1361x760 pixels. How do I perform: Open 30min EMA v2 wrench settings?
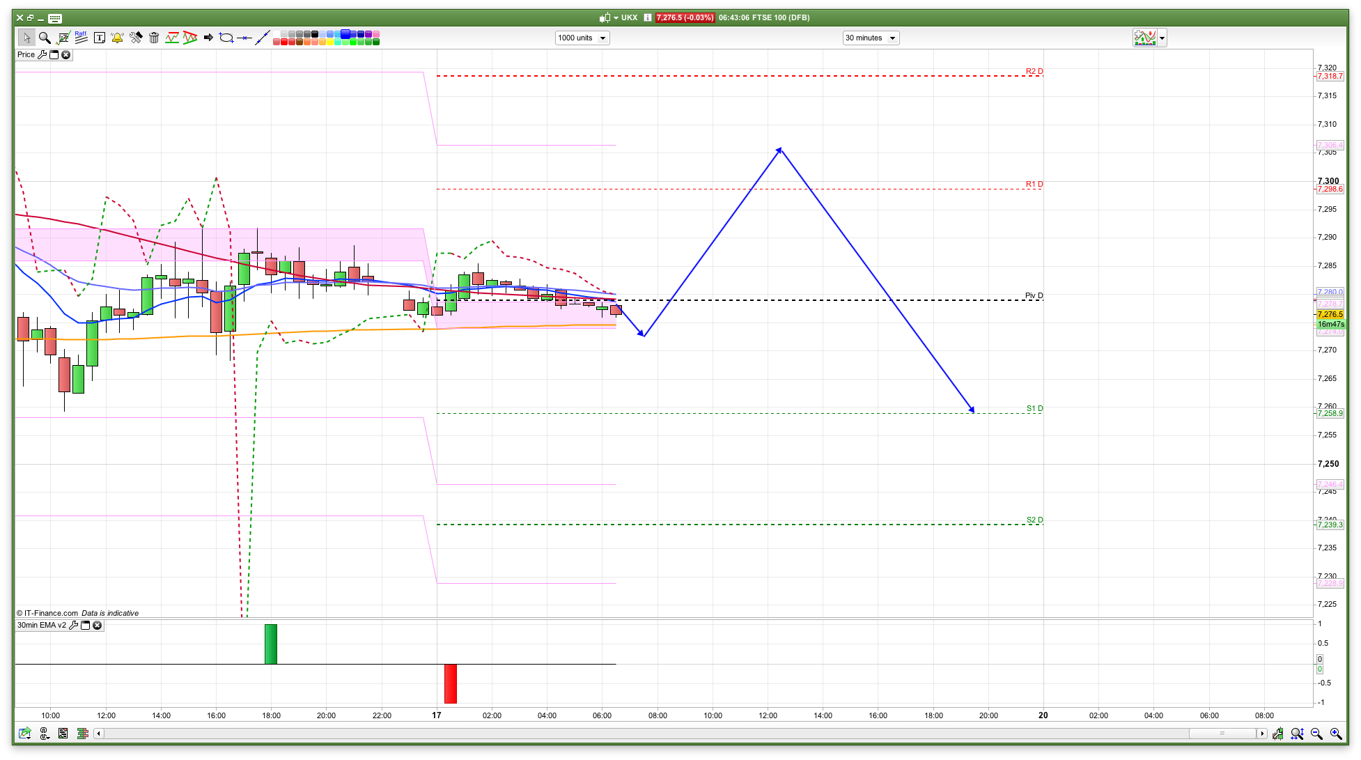tap(73, 625)
